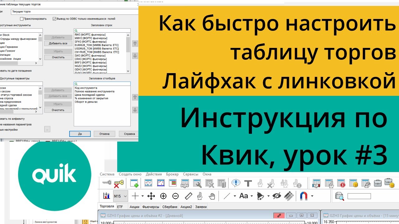Screen dimensions: 399x224
Task: Click the red link button on GZH3 chart
Action: [279, 215]
